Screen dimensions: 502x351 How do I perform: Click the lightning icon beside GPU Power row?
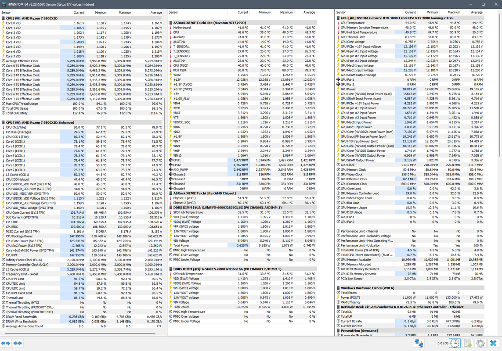[x=339, y=89]
